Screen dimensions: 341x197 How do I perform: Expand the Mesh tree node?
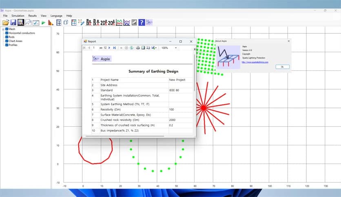click(x=3, y=29)
